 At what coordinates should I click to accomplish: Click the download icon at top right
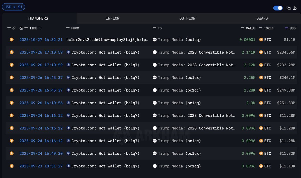295,8
